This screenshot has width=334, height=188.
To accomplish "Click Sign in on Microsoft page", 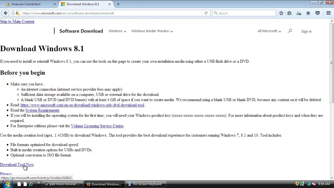I will click(x=306, y=31).
